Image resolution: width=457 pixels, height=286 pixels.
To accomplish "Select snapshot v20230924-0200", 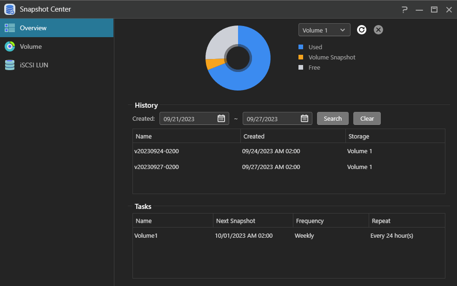I will pos(157,151).
